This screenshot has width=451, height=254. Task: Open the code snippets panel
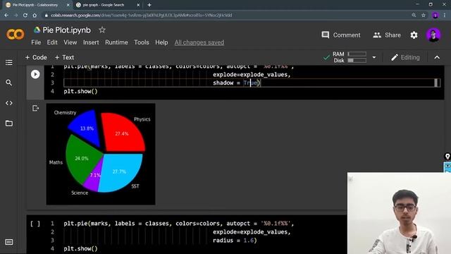pyautogui.click(x=9, y=103)
